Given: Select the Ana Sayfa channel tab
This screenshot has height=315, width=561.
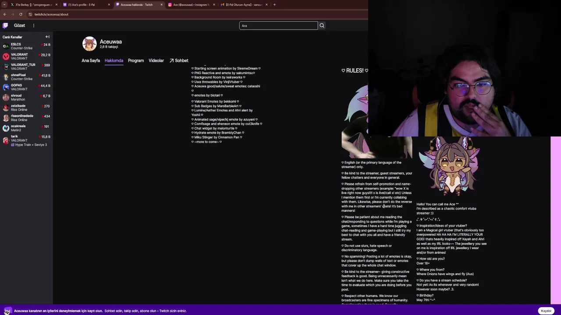Looking at the screenshot, I should click(x=91, y=60).
